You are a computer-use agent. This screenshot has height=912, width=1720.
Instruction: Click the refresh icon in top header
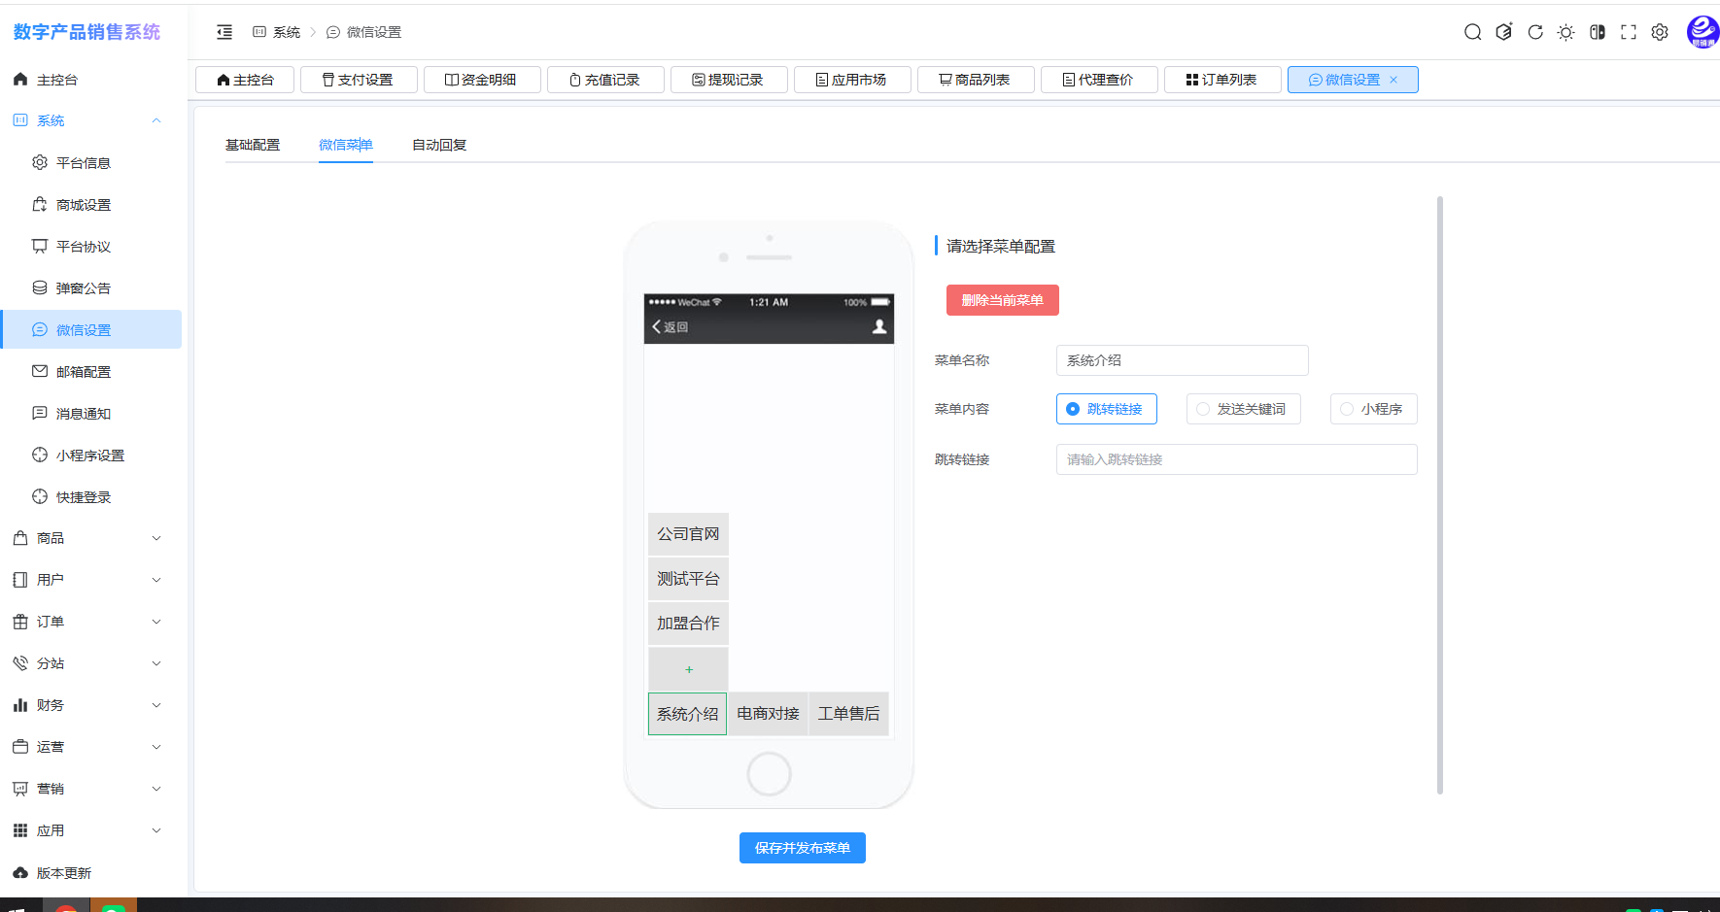[x=1534, y=32]
